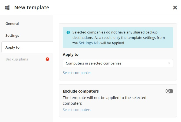Click the Apply to section heading
The height and width of the screenshot is (122, 181).
click(x=71, y=55)
